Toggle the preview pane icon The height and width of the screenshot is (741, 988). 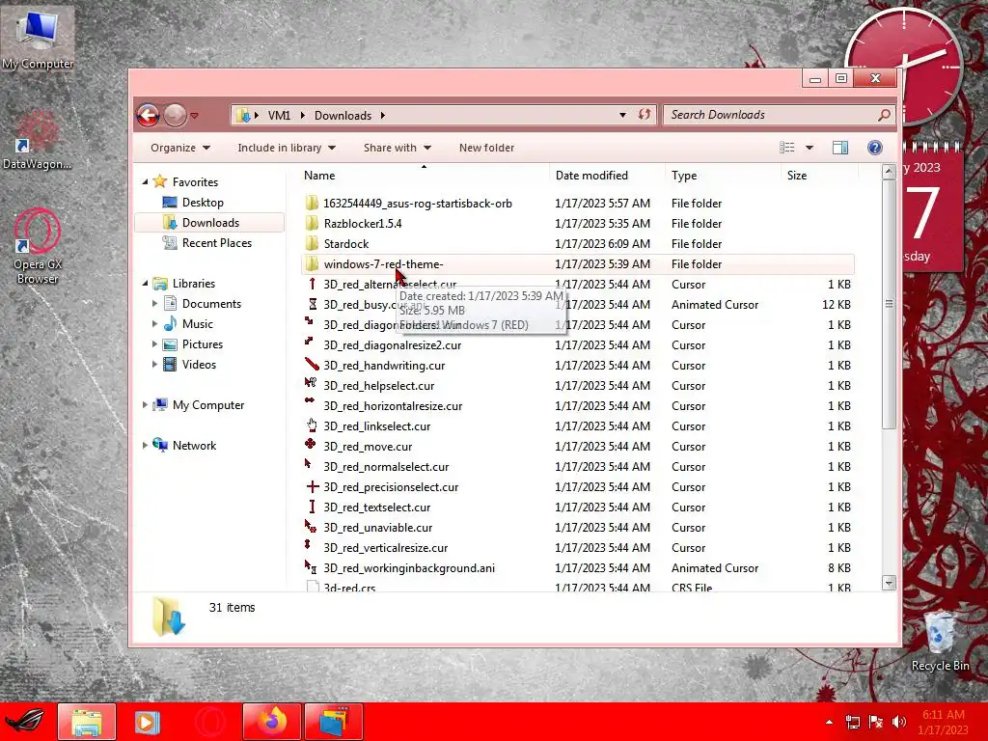[840, 148]
